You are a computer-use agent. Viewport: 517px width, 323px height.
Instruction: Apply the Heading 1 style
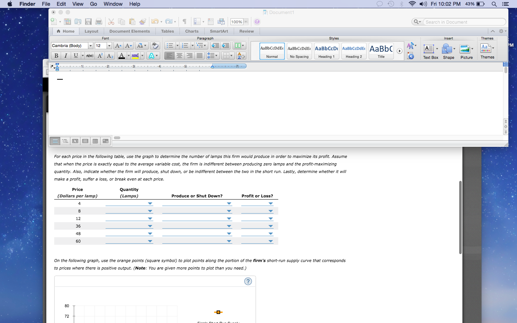(326, 51)
